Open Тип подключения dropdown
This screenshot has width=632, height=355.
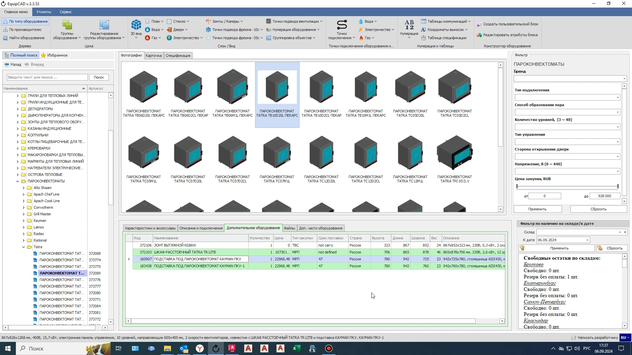click(x=618, y=98)
